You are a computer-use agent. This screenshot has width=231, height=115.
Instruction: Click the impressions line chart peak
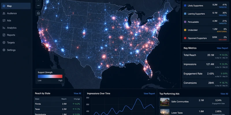point(138,99)
